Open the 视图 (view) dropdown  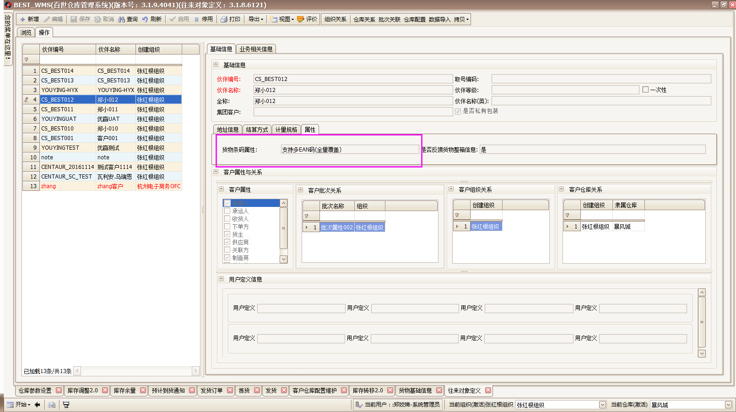click(282, 19)
